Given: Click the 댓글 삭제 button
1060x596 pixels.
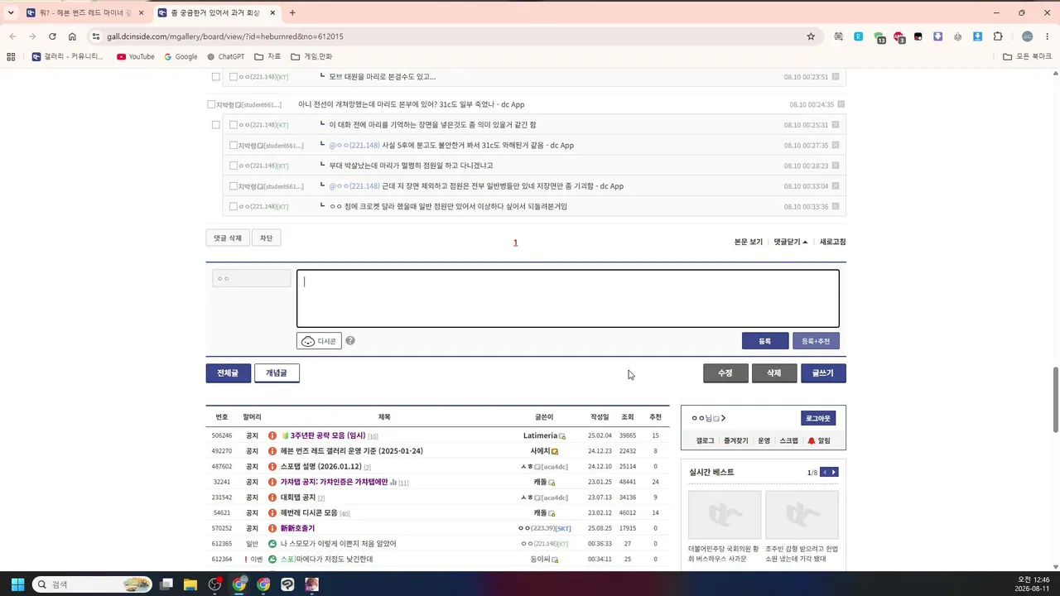Looking at the screenshot, I should pyautogui.click(x=227, y=238).
